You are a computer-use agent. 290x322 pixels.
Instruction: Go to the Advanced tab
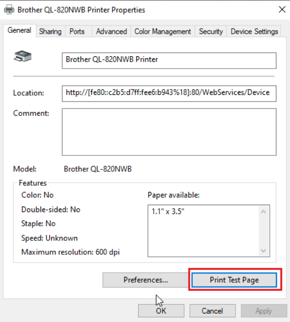tap(111, 31)
